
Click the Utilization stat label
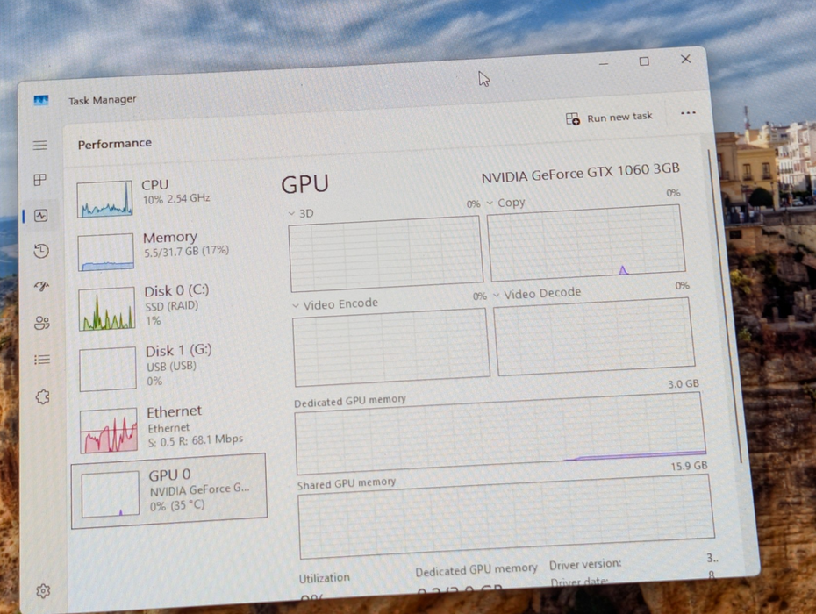pos(325,578)
